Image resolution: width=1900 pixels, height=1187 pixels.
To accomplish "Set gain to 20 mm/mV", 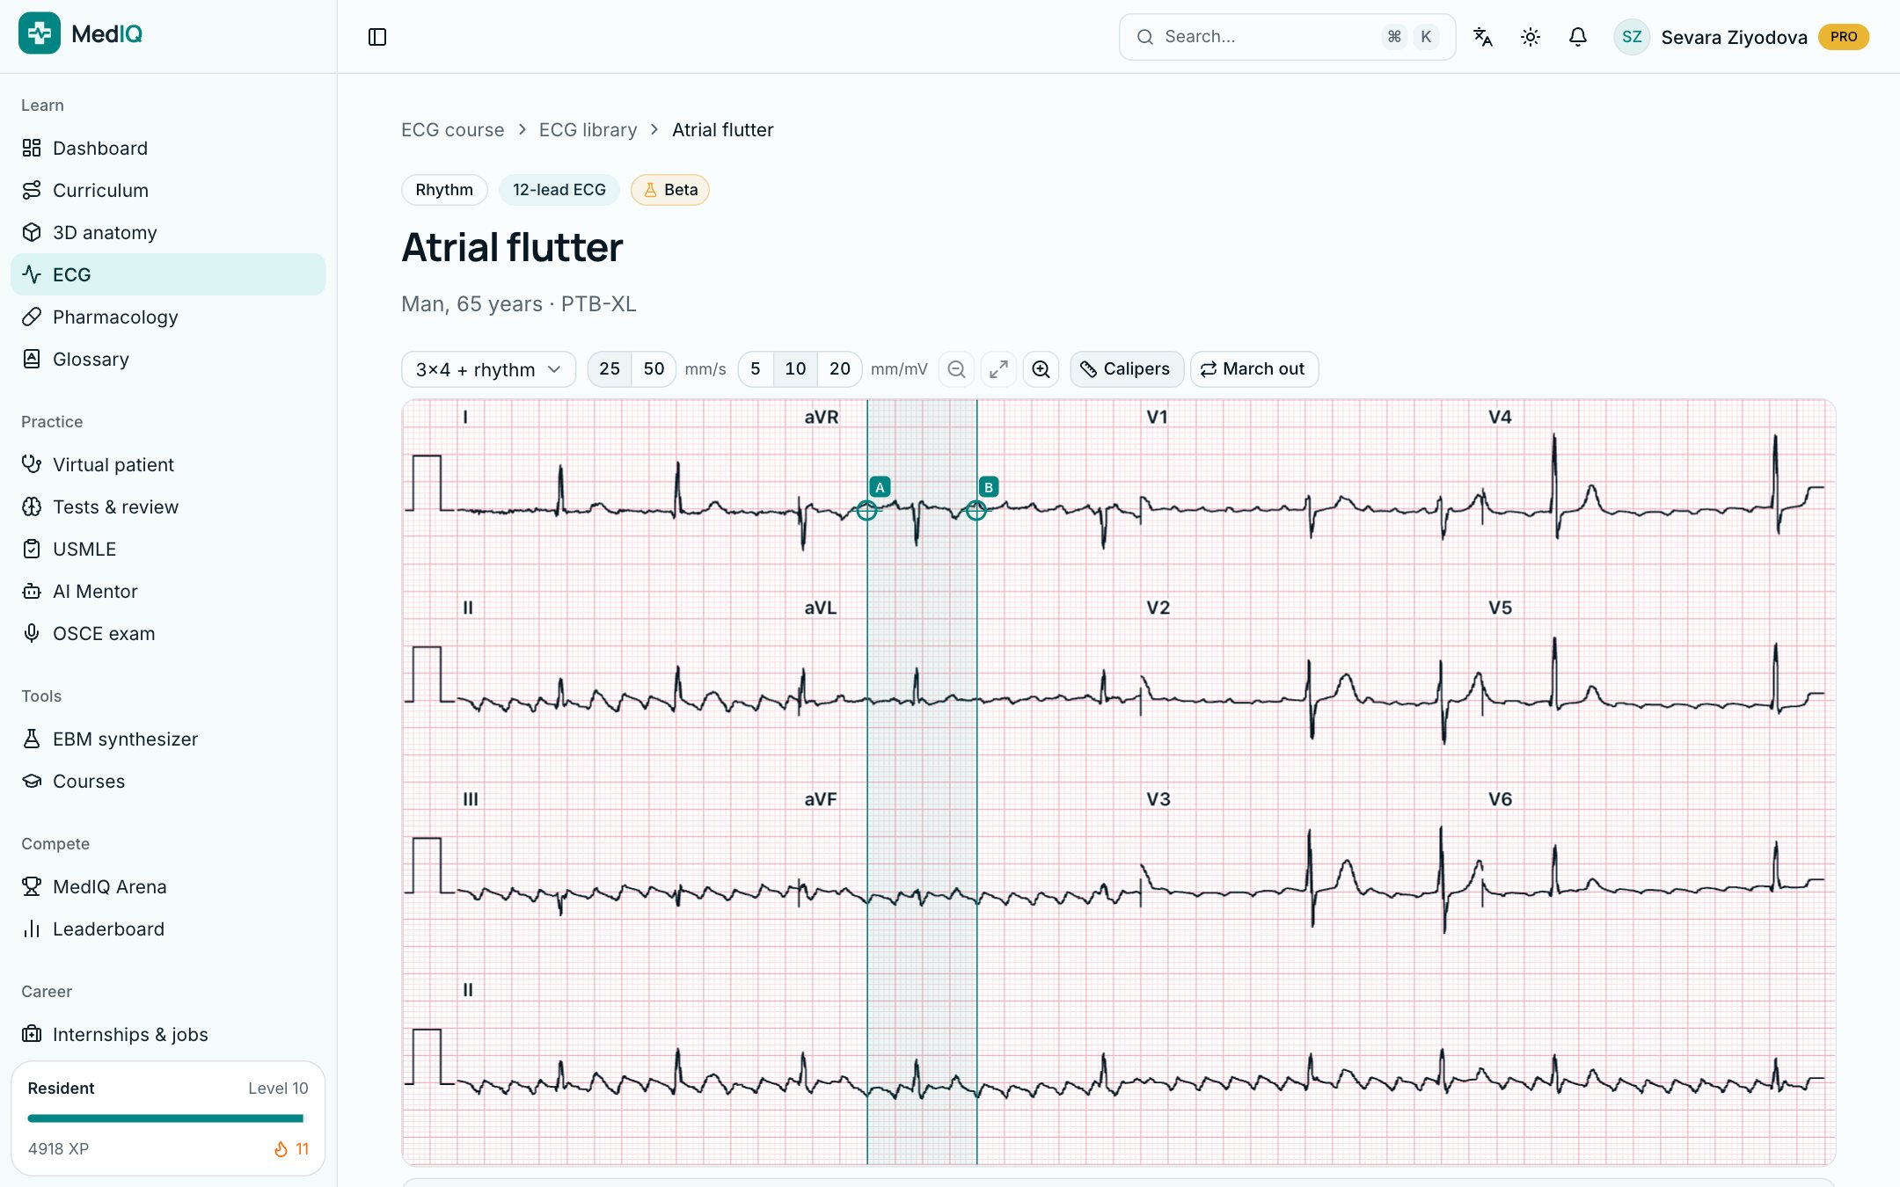I will click(x=840, y=369).
